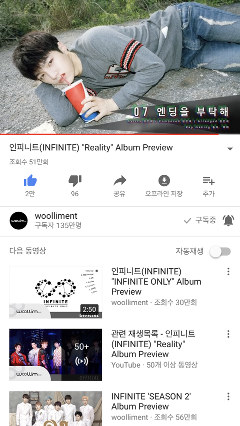Open the woolliment channel name
The width and height of the screenshot is (240, 426).
pos(56,216)
